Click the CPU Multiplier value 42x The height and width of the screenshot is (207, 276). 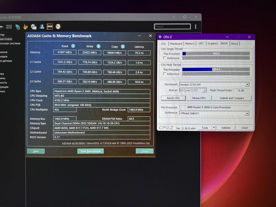(65, 109)
